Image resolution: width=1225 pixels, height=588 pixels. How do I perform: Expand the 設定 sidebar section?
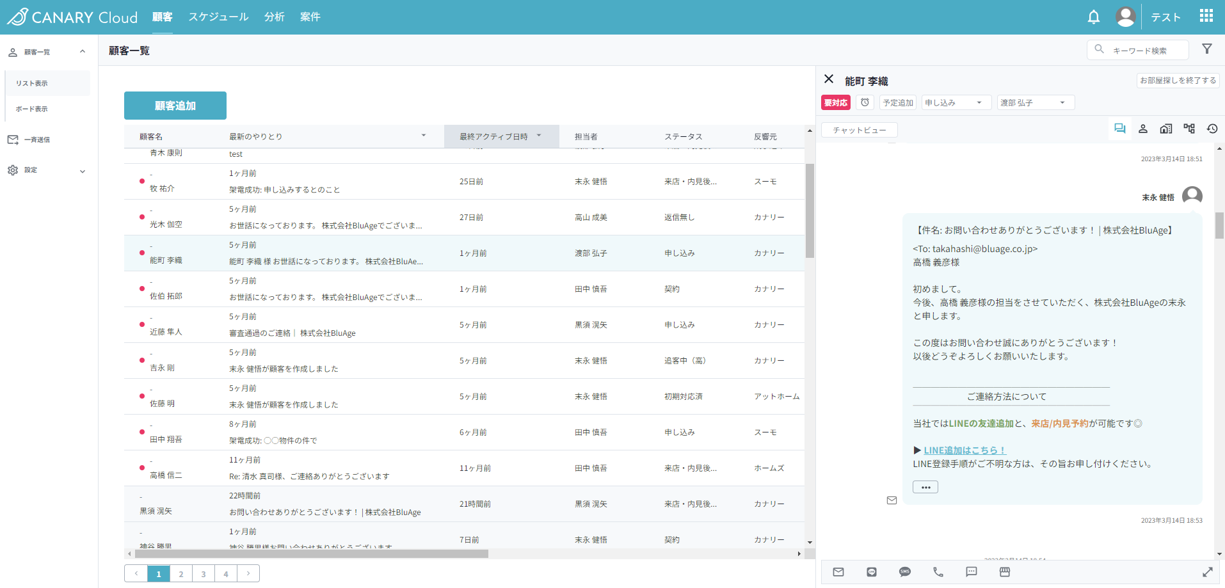[47, 170]
